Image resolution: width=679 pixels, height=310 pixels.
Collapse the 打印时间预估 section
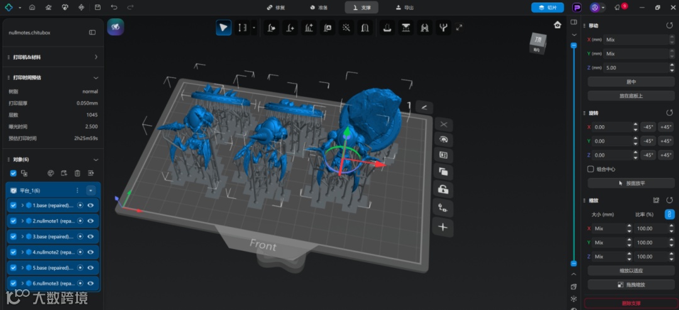pos(96,77)
